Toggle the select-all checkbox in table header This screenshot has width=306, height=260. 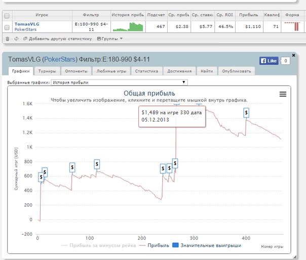[x=7, y=15]
